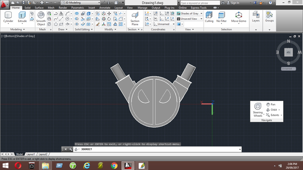Open the Unnamed UCS dropdown
Viewport: 303px width, 170px height.
coord(164,24)
